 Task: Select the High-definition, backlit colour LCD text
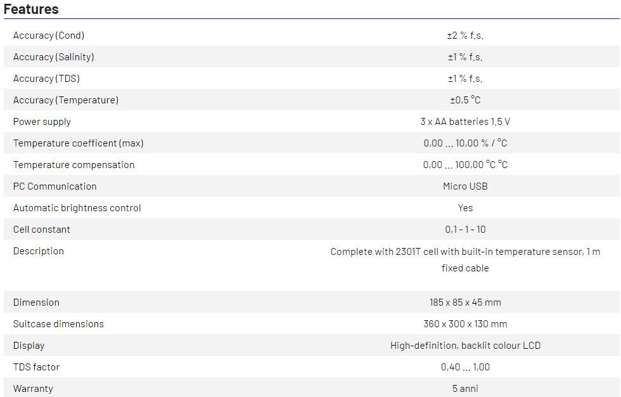click(465, 346)
